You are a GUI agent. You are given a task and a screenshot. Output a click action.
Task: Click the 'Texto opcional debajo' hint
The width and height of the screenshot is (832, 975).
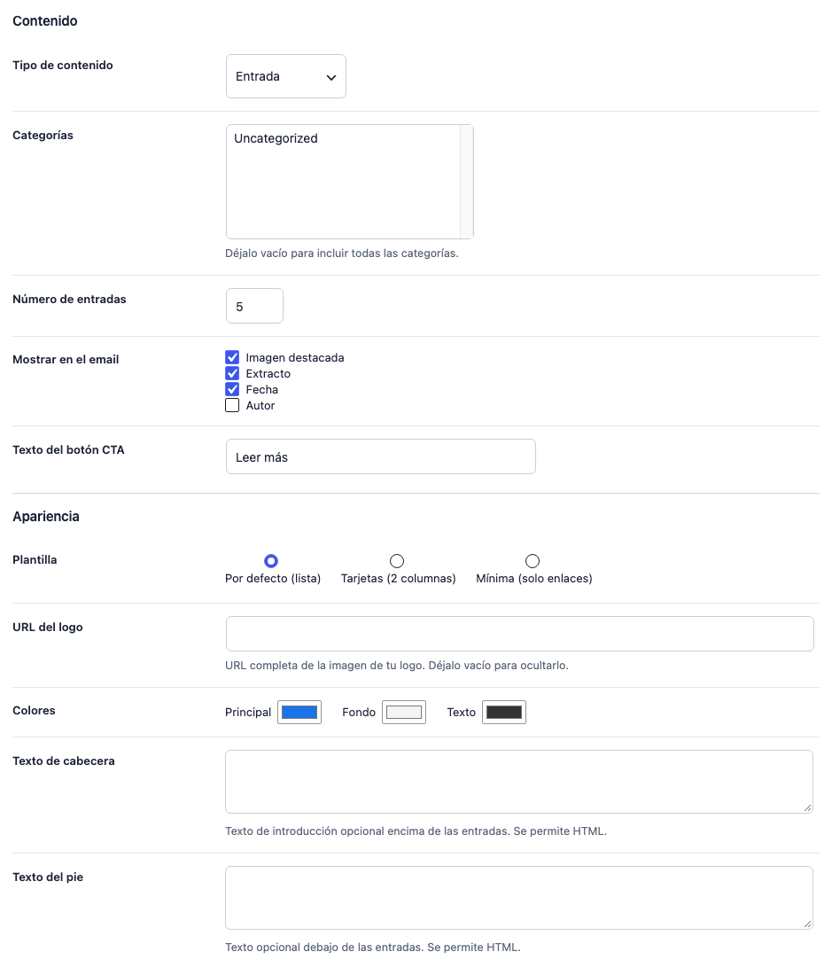[373, 947]
